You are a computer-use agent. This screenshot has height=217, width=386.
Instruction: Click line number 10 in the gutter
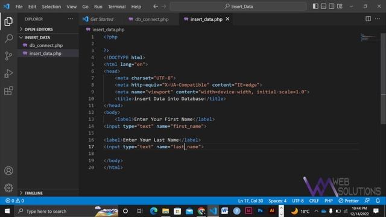tap(91, 99)
